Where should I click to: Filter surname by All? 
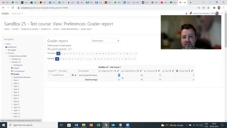pos(57,59)
